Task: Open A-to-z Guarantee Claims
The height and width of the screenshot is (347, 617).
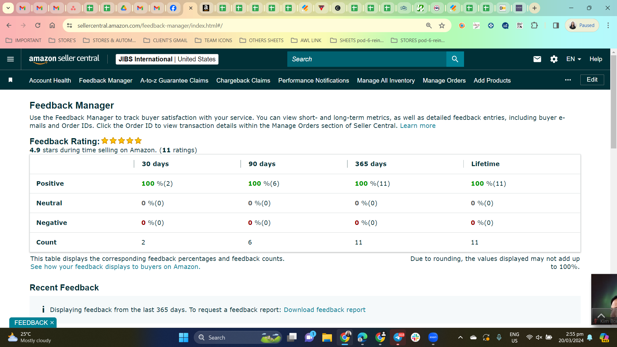Action: (174, 80)
